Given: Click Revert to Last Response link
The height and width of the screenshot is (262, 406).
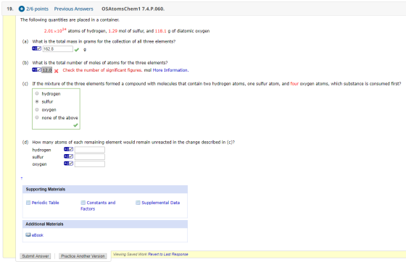Looking at the screenshot, I should [168, 254].
